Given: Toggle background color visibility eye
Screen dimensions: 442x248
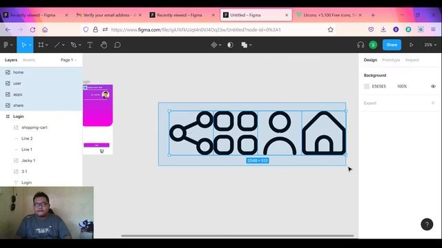Looking at the screenshot, I should 433,86.
